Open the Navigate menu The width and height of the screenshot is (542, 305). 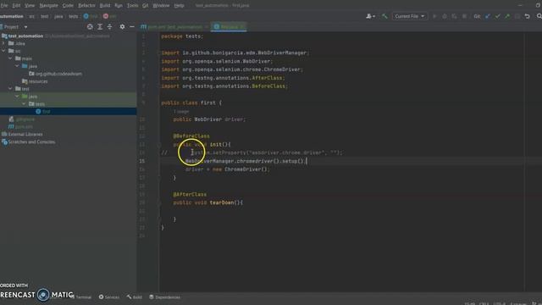coord(49,6)
